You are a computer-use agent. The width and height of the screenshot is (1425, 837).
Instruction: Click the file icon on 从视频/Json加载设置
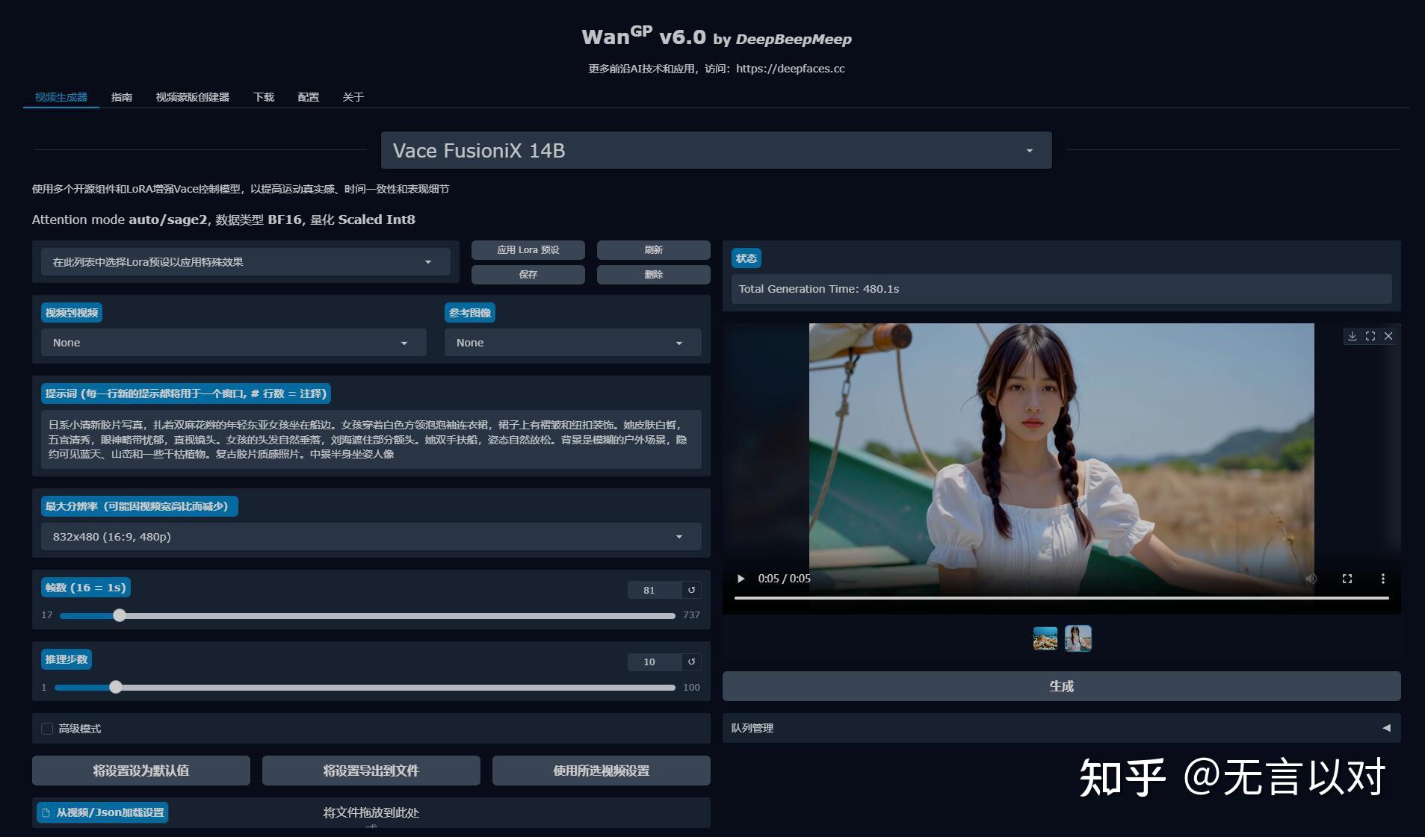[46, 812]
